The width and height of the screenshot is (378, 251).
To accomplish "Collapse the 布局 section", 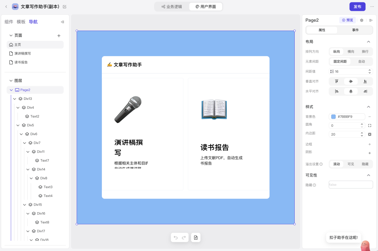I will point(369,41).
